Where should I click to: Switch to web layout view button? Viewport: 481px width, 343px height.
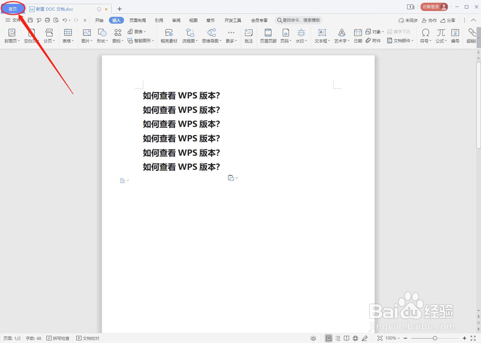[x=356, y=338]
